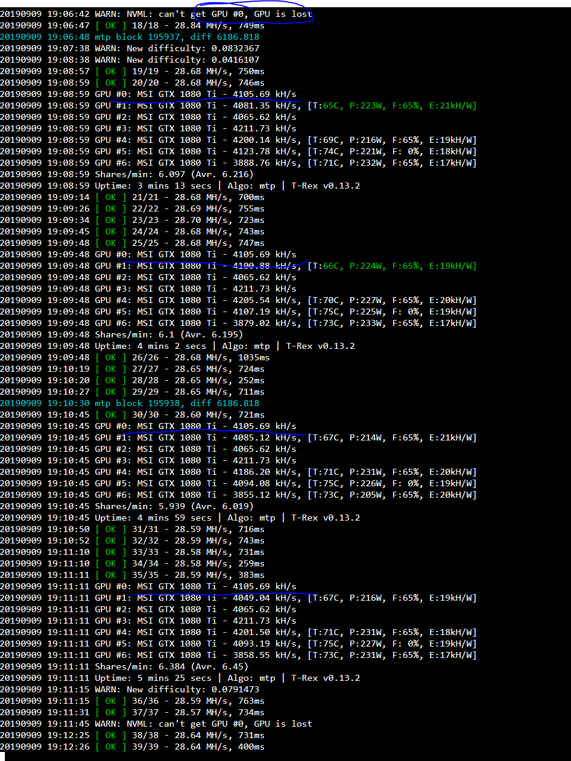Image resolution: width=571 pixels, height=761 pixels.
Task: Click share line "37/37 - 28.57 MH/s, 734ms"
Action: [x=132, y=712]
